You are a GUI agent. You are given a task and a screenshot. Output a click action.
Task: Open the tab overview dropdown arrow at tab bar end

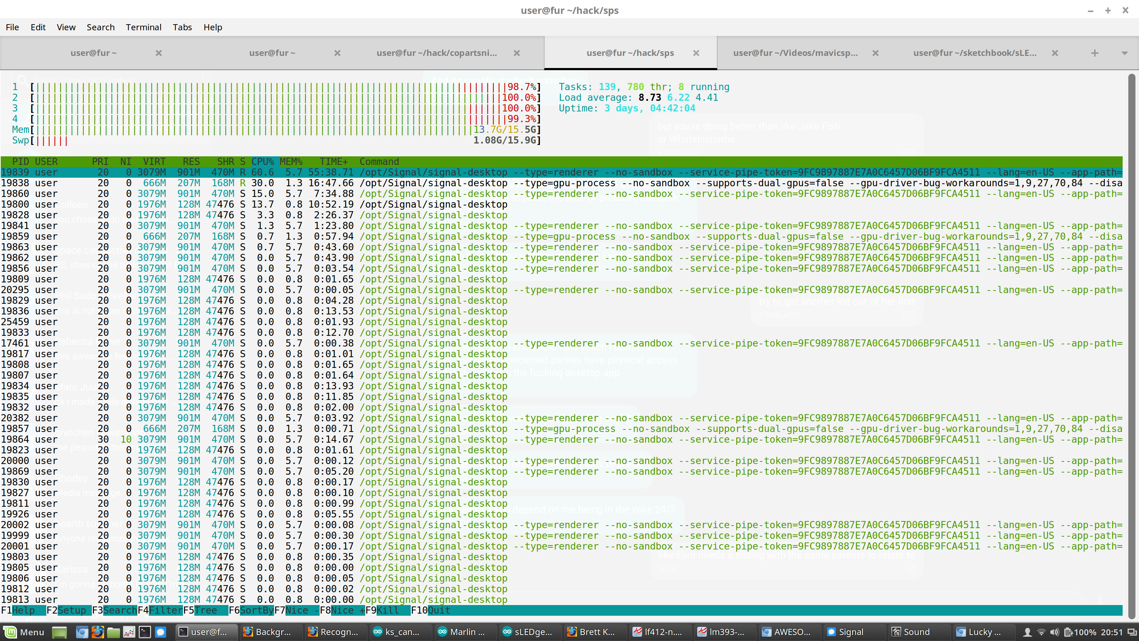[x=1126, y=53]
